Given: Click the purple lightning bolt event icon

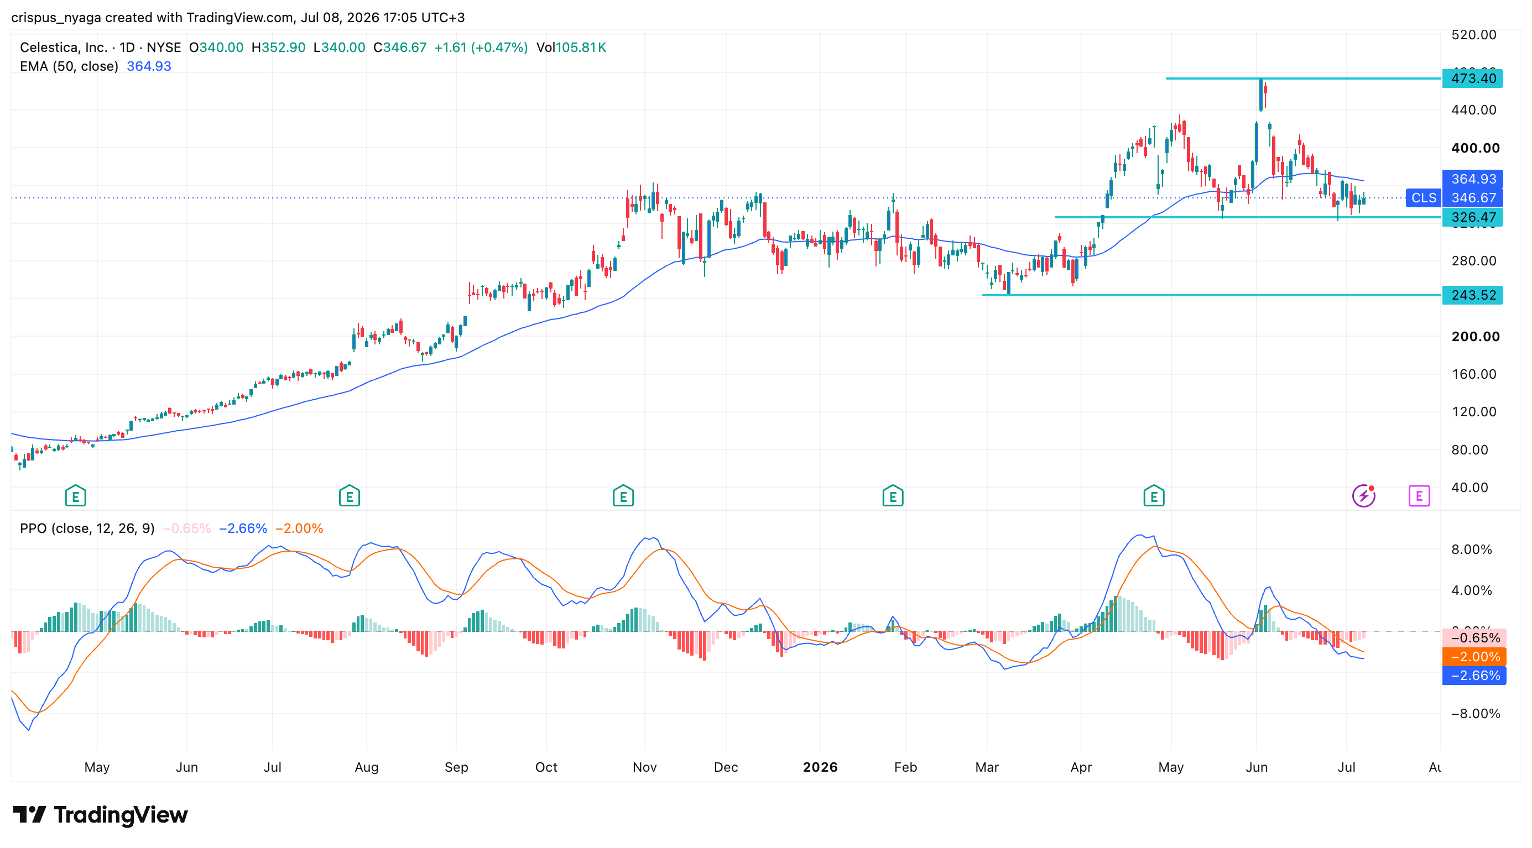Looking at the screenshot, I should coord(1364,496).
